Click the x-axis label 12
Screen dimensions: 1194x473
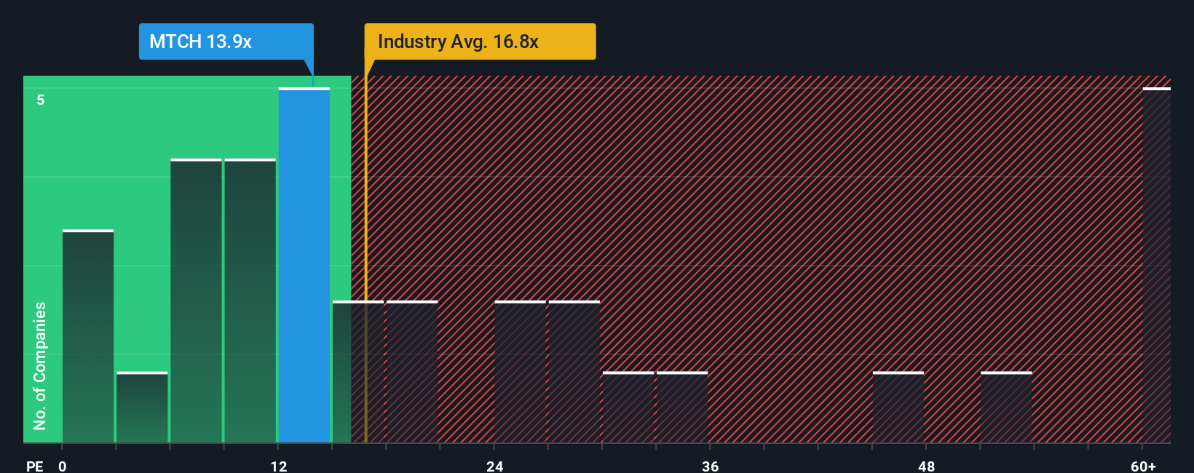click(x=279, y=466)
